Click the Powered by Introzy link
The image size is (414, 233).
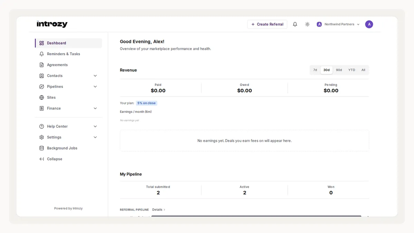[68, 208]
